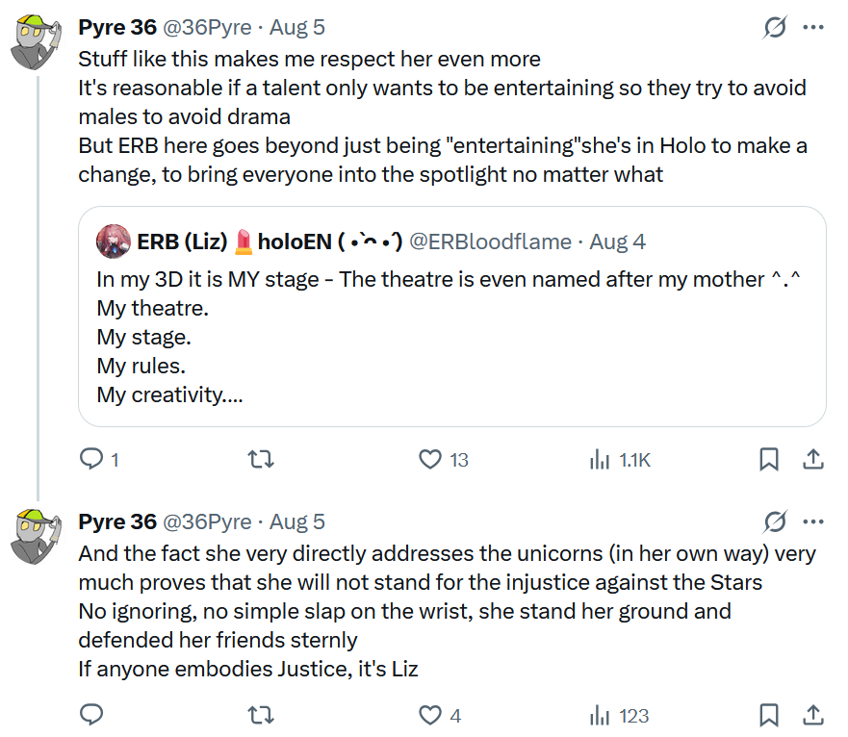This screenshot has width=848, height=737.
Task: Open quoted ERB tweet about MY stage
Action: pyautogui.click(x=450, y=337)
